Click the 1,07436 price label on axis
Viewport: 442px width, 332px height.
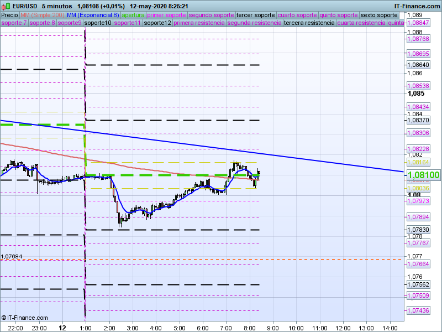pos(418,310)
